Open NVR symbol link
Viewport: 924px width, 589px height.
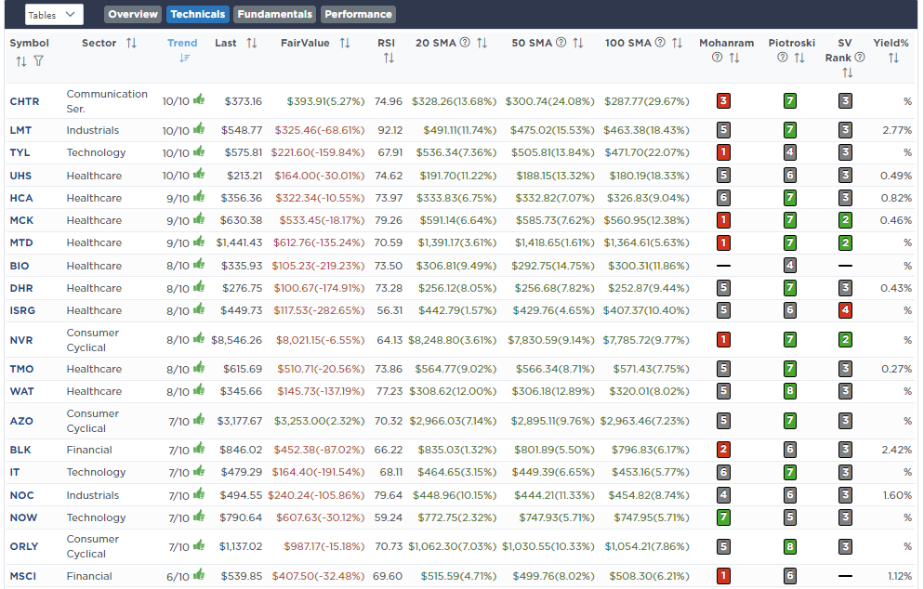pyautogui.click(x=21, y=340)
